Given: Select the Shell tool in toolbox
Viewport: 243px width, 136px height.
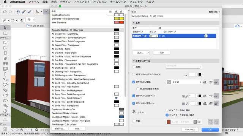Looking at the screenshot, I should click(x=5, y=95).
